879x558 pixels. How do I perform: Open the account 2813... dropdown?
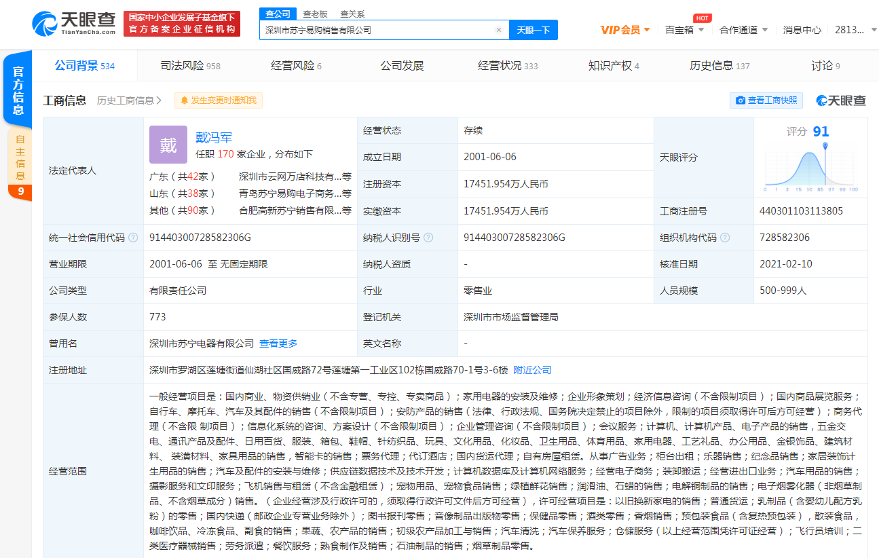[855, 30]
